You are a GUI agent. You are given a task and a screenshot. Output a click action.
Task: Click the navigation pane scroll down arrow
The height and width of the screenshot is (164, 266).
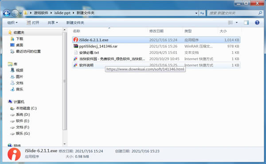(64, 144)
